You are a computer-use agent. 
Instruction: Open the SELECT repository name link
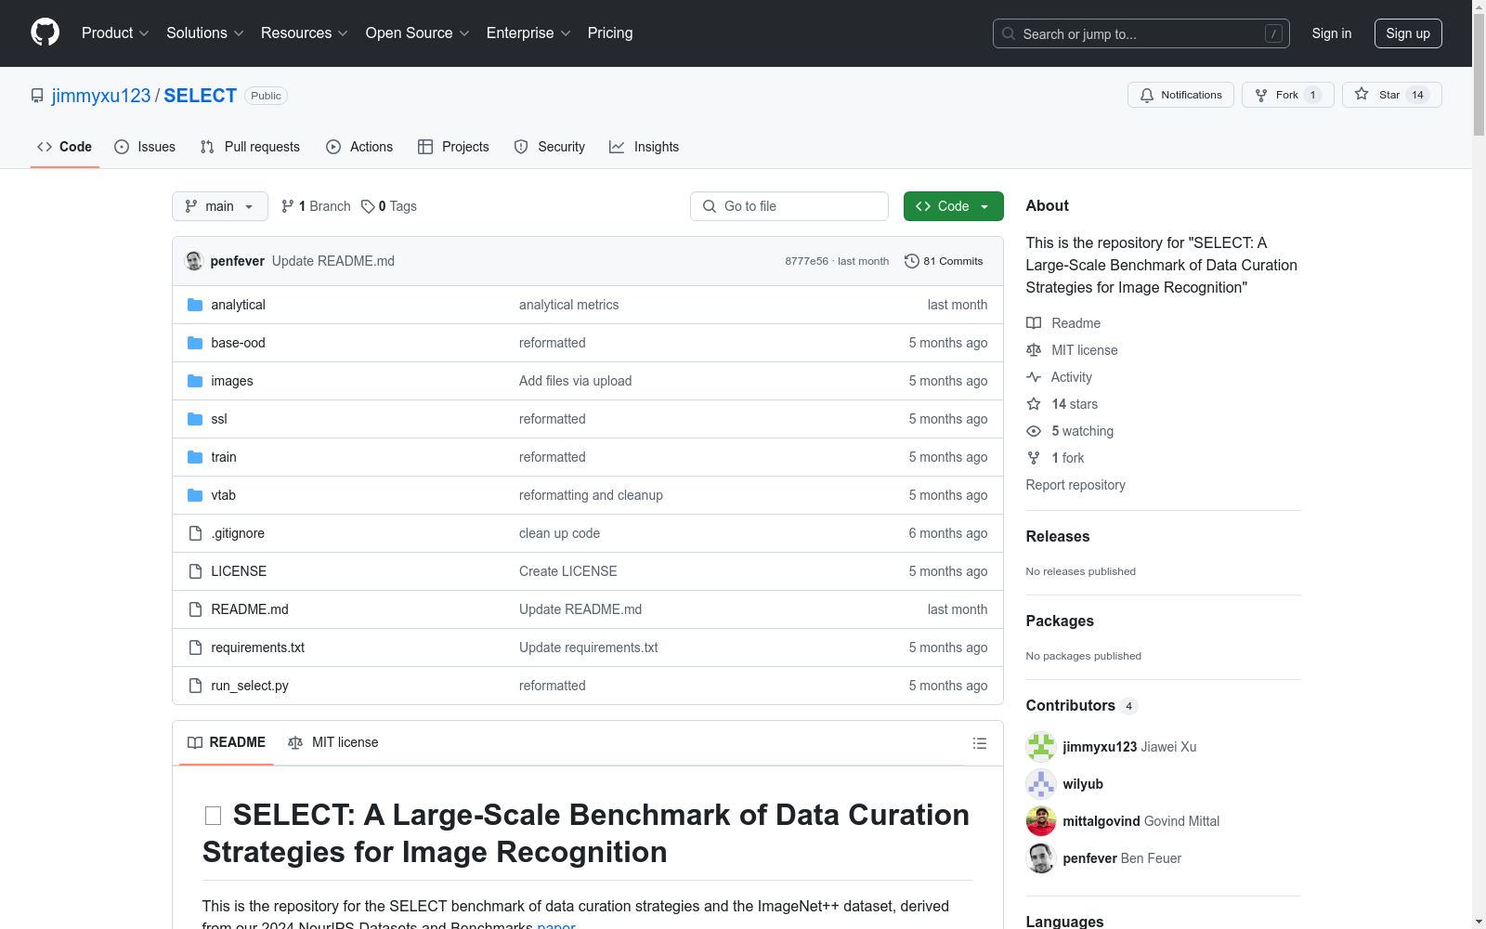pos(201,96)
